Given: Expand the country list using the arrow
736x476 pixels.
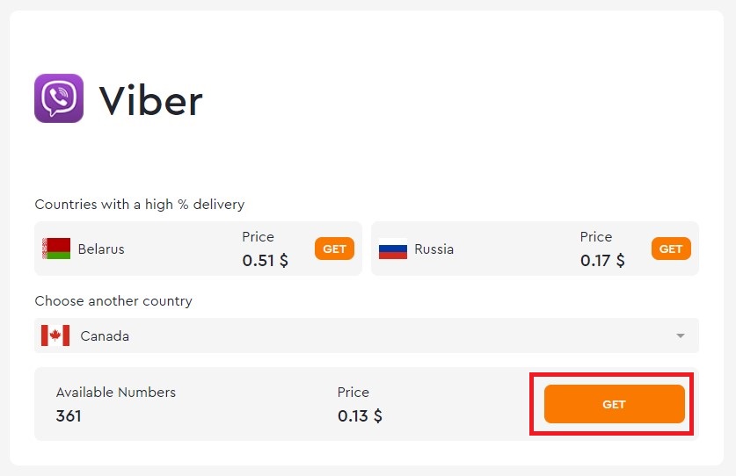Looking at the screenshot, I should (680, 336).
